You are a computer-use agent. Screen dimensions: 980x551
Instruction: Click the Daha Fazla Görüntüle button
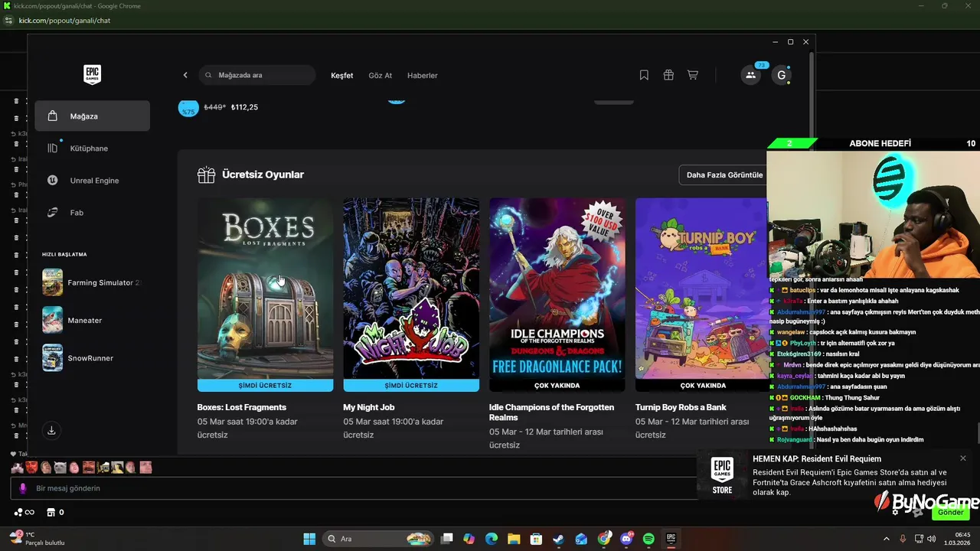pyautogui.click(x=724, y=174)
